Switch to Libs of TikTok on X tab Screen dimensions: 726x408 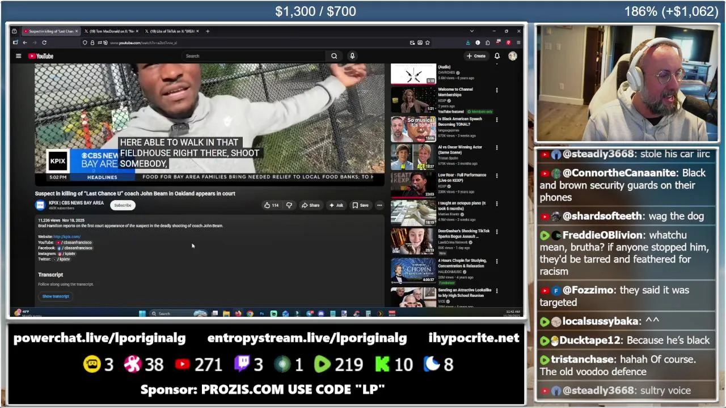pos(171,31)
